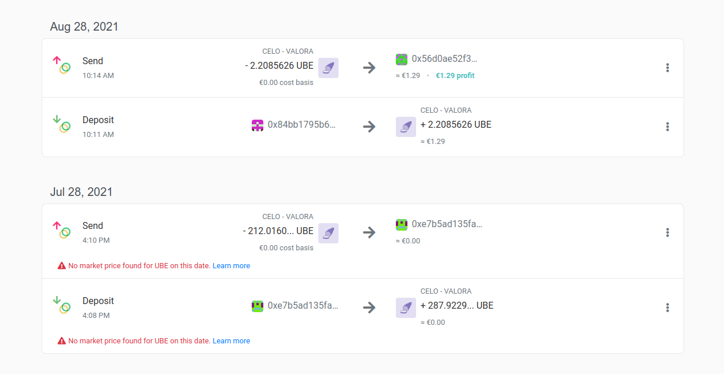This screenshot has height=374, width=724.
Task: Click the identicon of recipient 0xe7b5ad135fa in Send row
Action: (402, 224)
